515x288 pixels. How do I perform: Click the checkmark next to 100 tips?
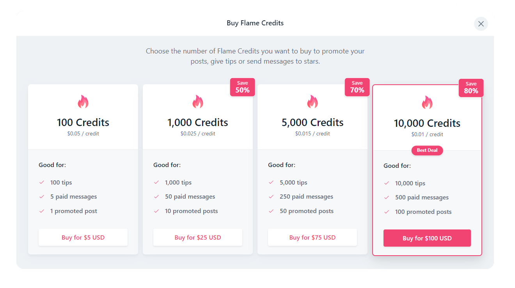tap(42, 182)
